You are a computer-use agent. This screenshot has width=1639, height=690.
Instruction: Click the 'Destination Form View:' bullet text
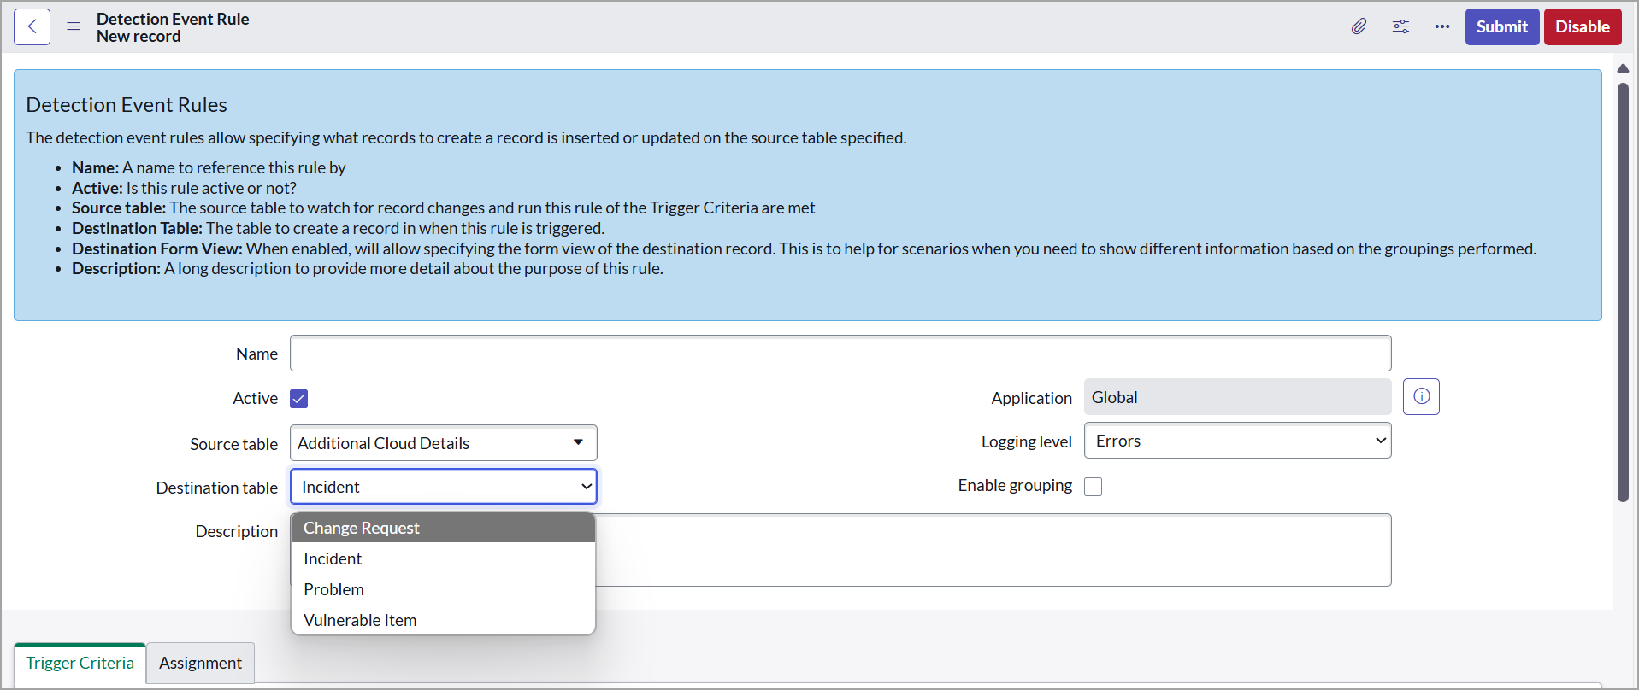point(157,249)
